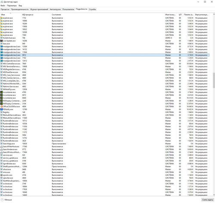Select the NhNotifSys.exe row
Screen dimensions: 215x203
coord(104,89)
